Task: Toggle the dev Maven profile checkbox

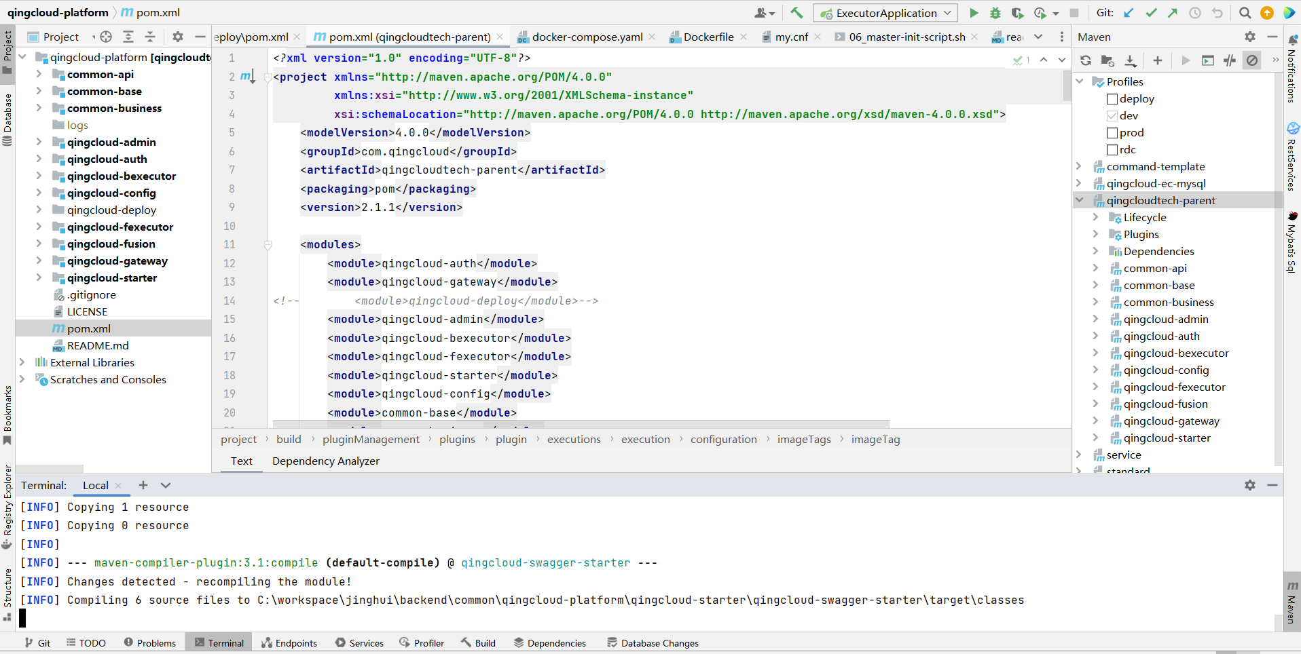Action: click(x=1112, y=116)
